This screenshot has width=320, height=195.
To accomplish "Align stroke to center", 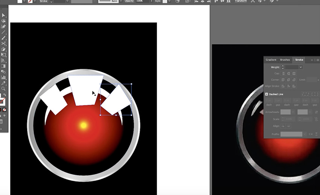I will tap(283, 86).
